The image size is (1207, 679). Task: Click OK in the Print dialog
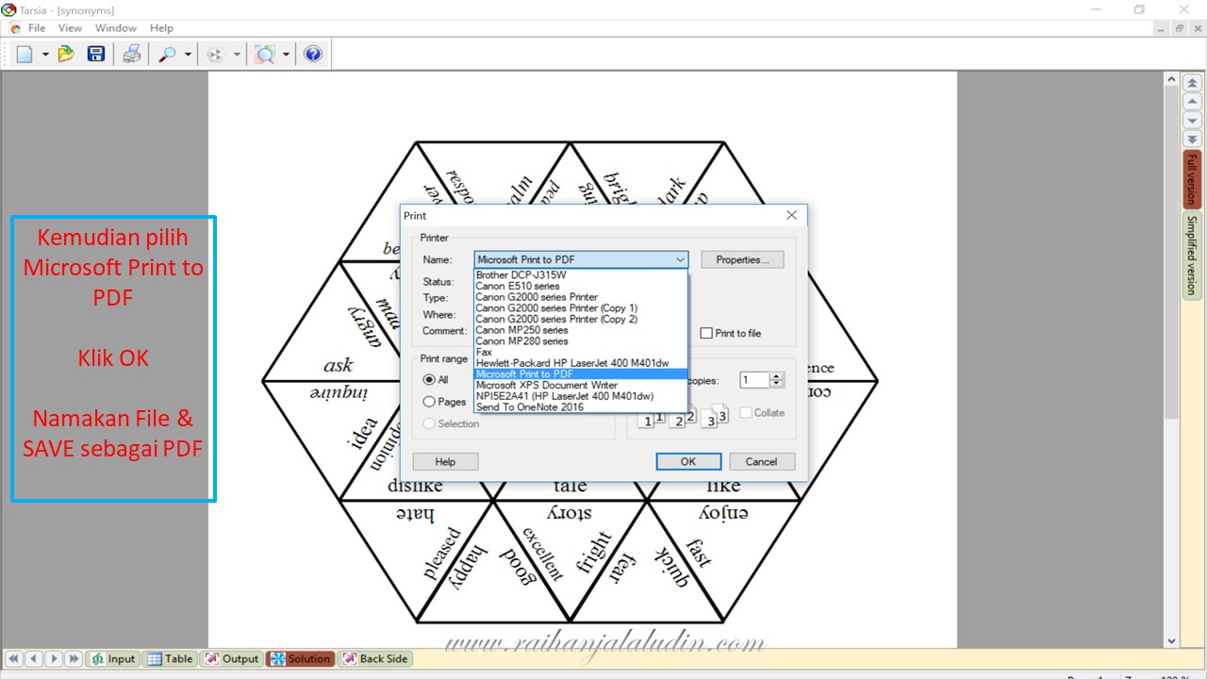(x=688, y=461)
